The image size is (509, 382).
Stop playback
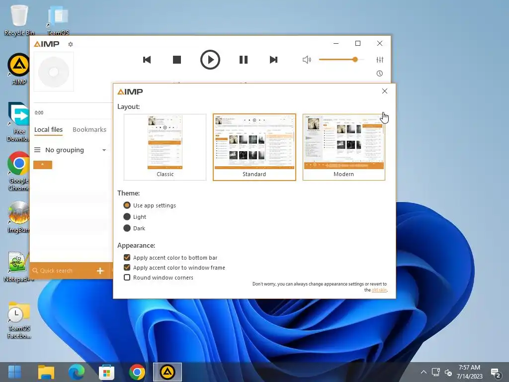(x=177, y=60)
